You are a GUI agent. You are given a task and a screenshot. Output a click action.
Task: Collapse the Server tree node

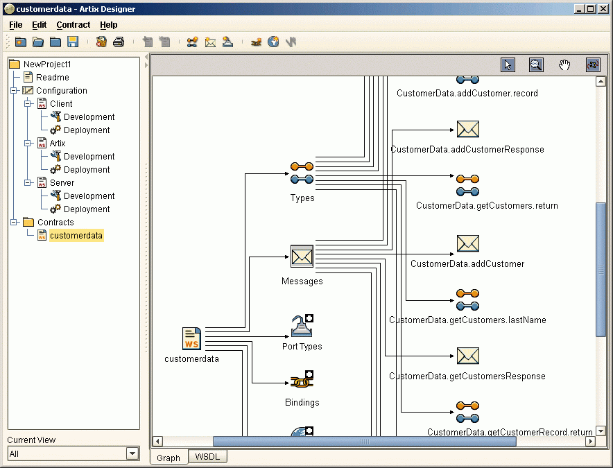(27, 182)
